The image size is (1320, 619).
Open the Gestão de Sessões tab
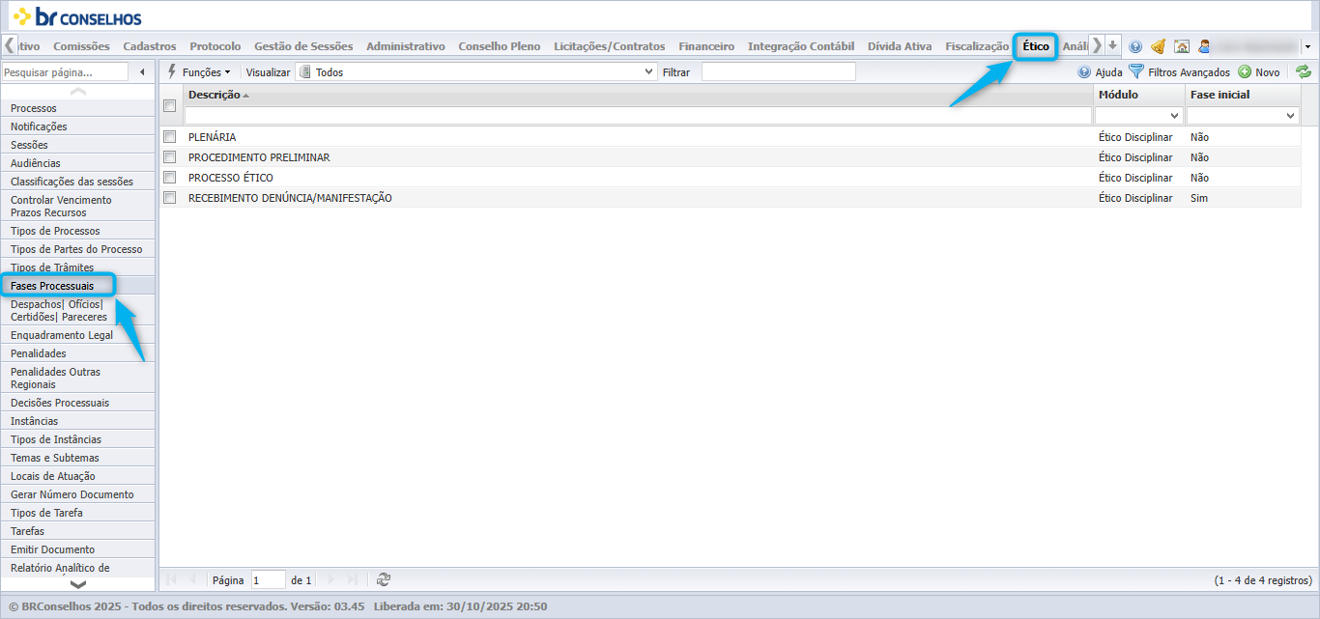point(303,46)
